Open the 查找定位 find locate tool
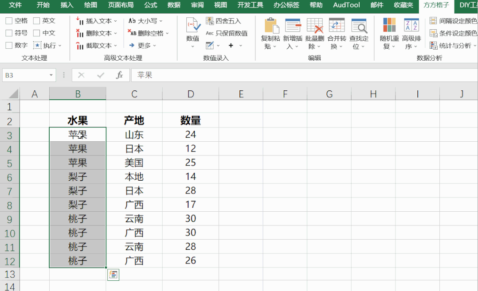The image size is (478, 291). (x=359, y=34)
